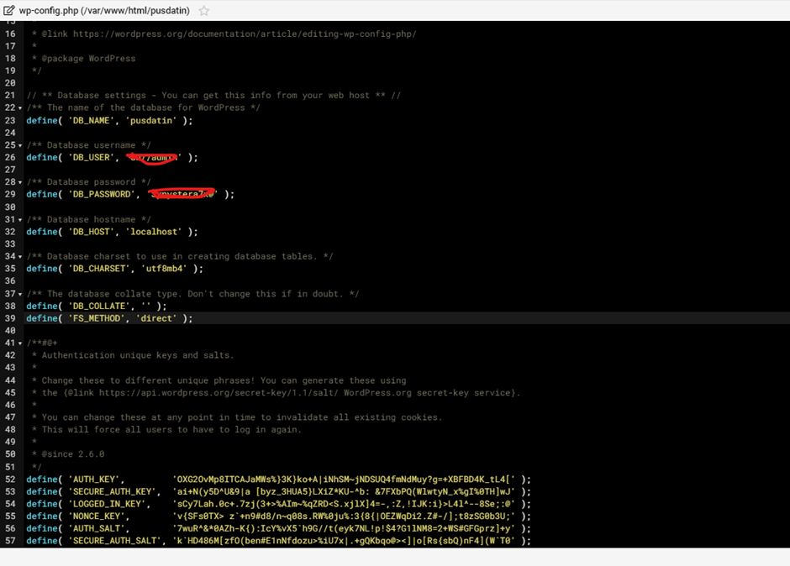Collapse the Database username comment at line 25
This screenshot has height=566, width=790.
(x=20, y=145)
